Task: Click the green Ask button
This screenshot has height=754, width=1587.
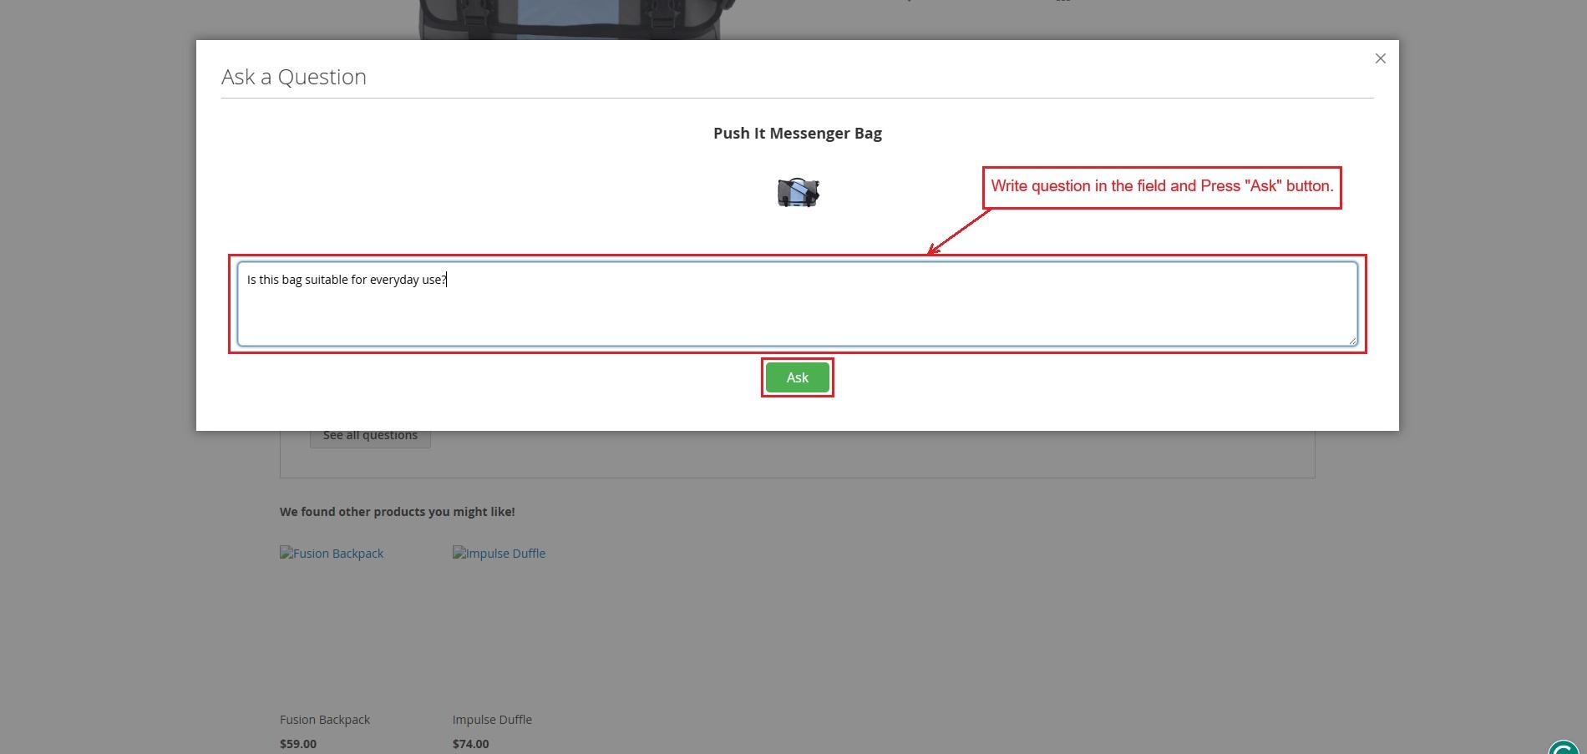Action: 797,377
